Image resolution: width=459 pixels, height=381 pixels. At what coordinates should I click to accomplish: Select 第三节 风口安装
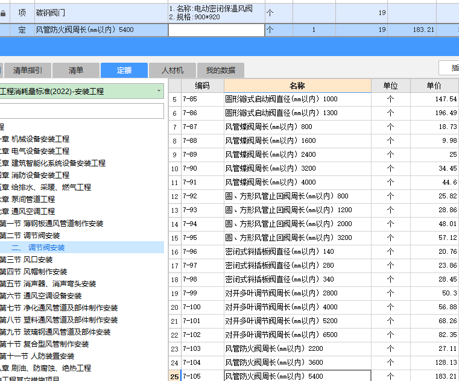[27, 260]
